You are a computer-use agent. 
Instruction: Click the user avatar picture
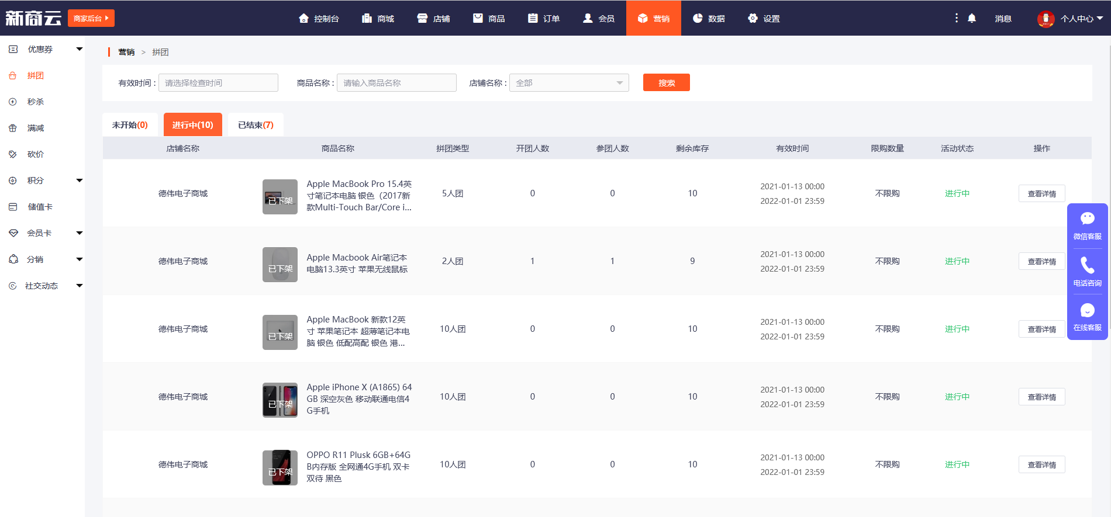click(1046, 19)
